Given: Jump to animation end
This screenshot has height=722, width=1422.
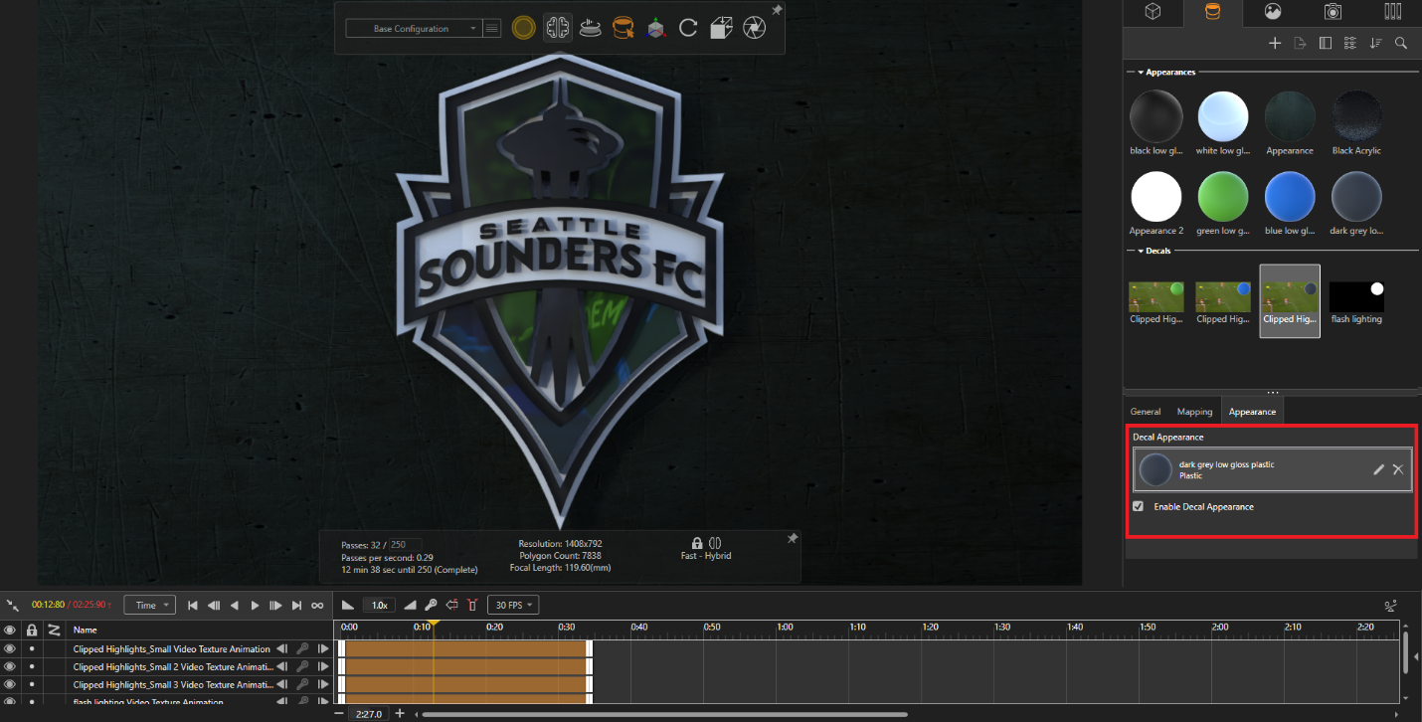Looking at the screenshot, I should tap(296, 605).
